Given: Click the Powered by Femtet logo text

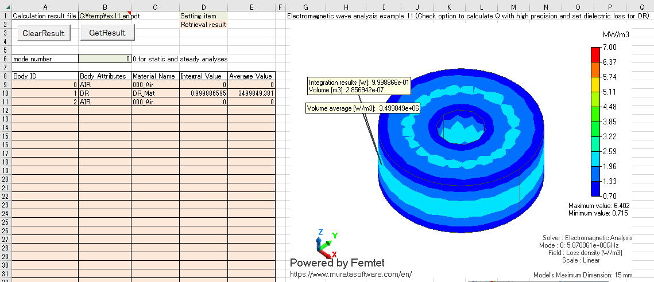Looking at the screenshot, I should click(337, 263).
